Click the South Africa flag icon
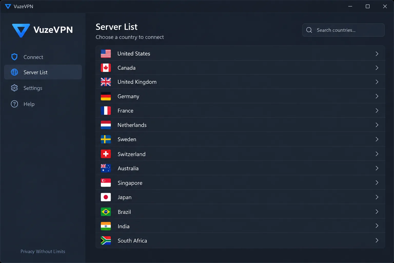Screen dimensions: 394x263 (x=106, y=240)
